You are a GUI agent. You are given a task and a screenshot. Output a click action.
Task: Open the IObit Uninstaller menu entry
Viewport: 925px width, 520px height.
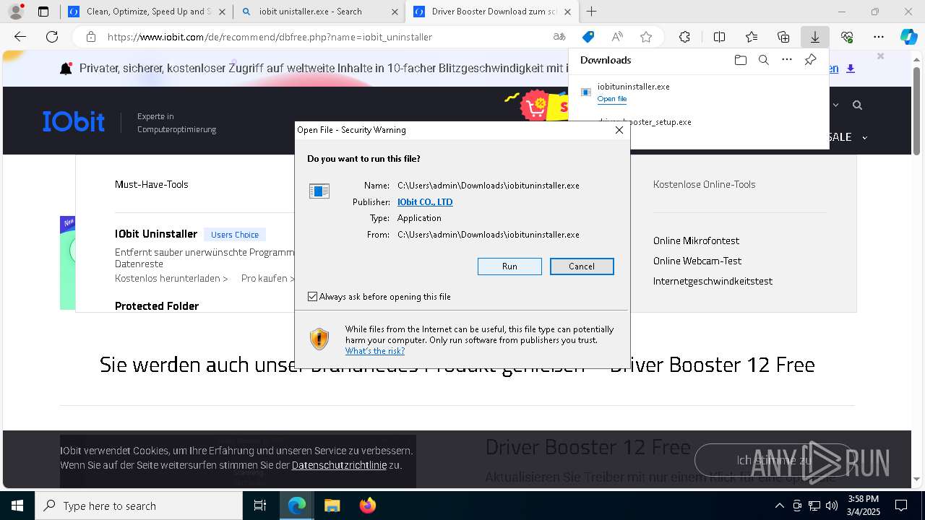click(156, 234)
